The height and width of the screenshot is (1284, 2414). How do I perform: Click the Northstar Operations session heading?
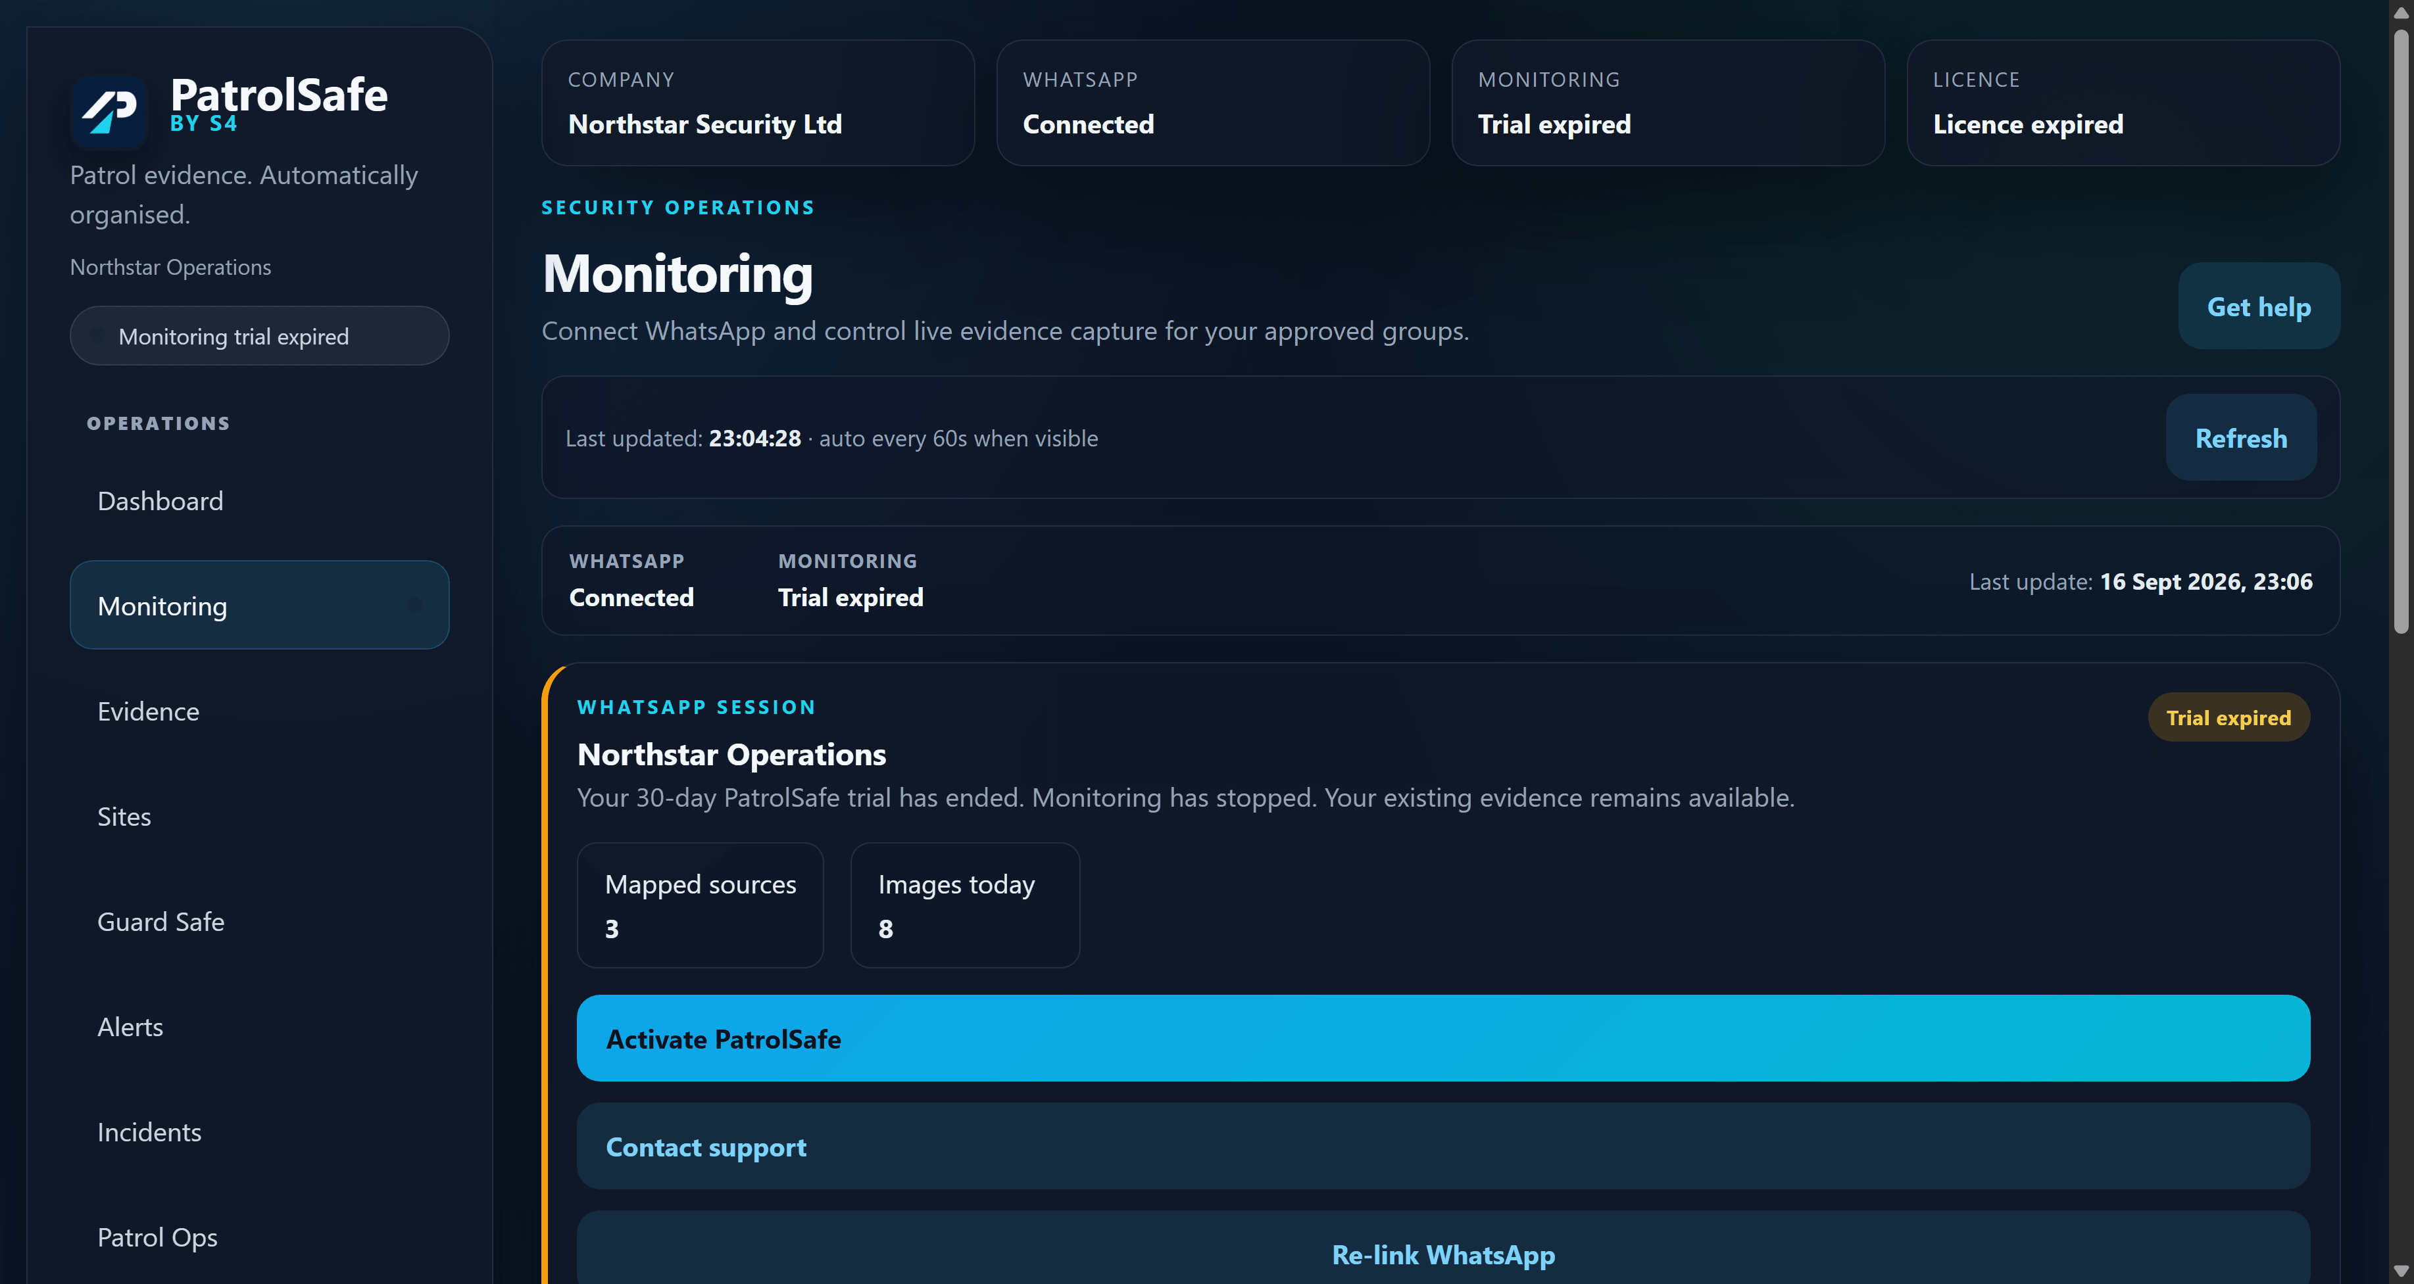click(731, 754)
